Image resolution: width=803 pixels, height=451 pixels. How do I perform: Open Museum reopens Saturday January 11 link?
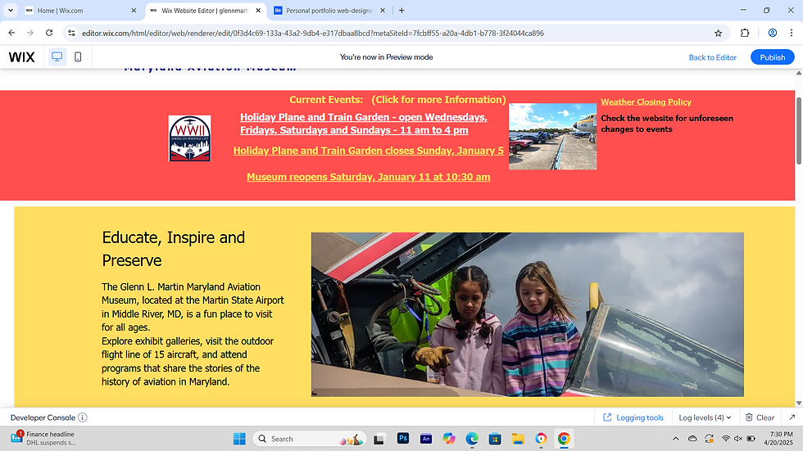coord(368,177)
